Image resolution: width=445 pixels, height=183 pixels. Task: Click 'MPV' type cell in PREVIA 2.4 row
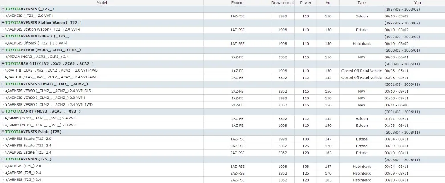pyautogui.click(x=361, y=57)
